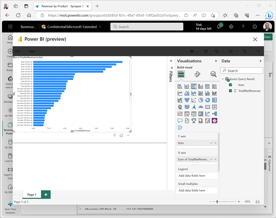The image size is (276, 218).
Task: Select the scatter chart visual
Action: coord(194,100)
